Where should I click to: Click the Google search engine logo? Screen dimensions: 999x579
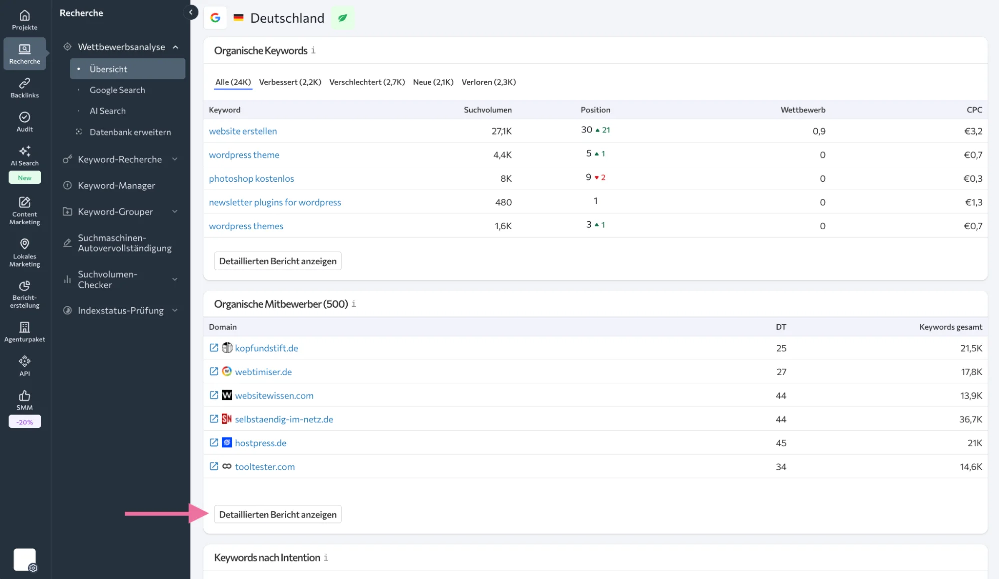215,18
